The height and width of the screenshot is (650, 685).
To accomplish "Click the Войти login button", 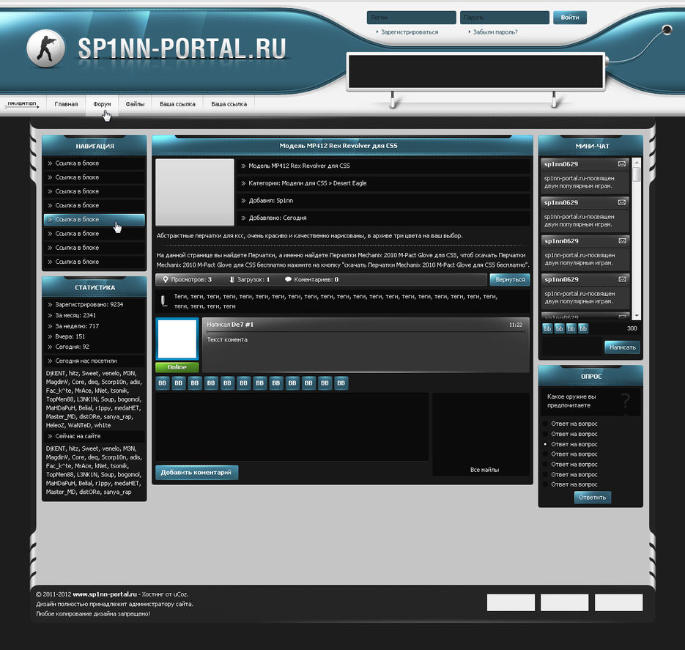I will (x=570, y=18).
